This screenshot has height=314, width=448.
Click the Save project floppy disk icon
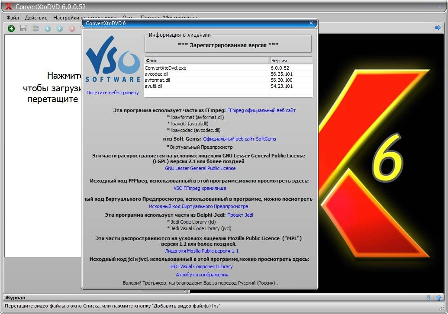pos(23,28)
